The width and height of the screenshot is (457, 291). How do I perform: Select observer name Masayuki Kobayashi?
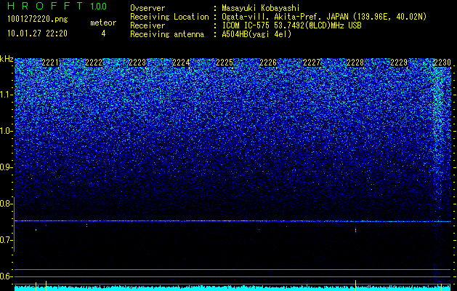click(x=261, y=8)
